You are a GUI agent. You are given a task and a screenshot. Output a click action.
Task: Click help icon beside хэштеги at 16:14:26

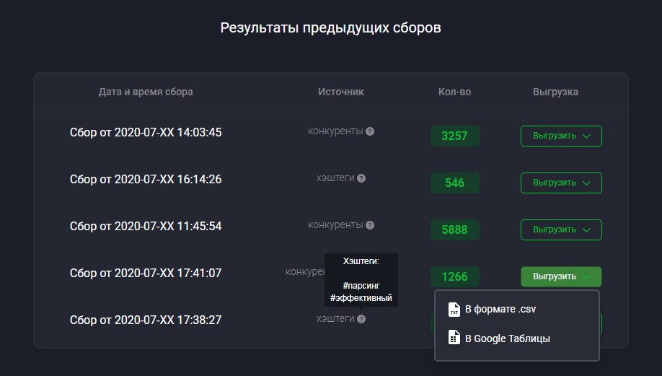pyautogui.click(x=361, y=178)
